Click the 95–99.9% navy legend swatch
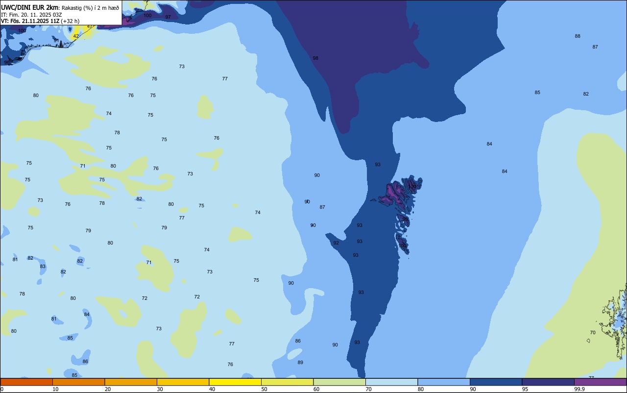Viewport: 627px width, 393px height. coord(548,382)
